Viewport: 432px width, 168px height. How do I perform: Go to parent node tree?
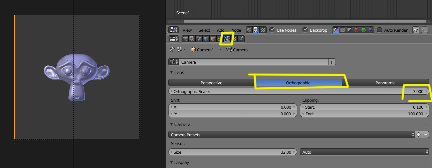click(424, 30)
